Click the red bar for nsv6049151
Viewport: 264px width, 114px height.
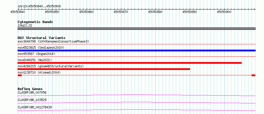130,63
